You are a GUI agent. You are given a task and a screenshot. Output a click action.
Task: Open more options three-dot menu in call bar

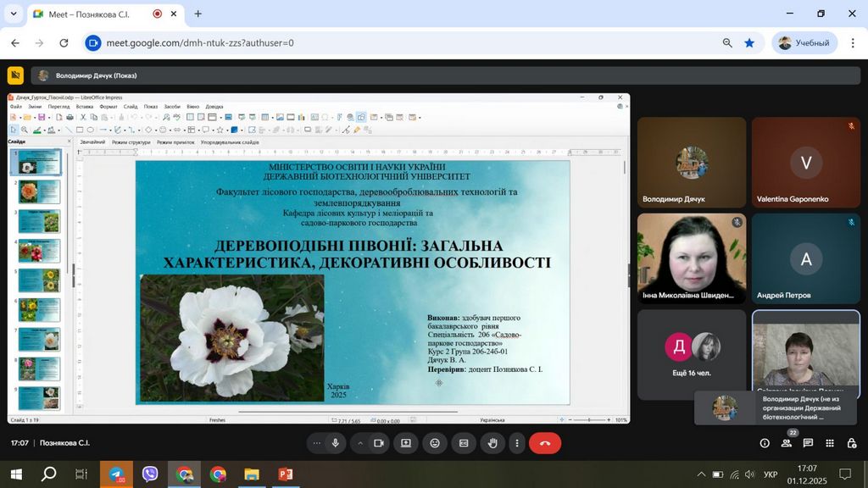click(516, 443)
